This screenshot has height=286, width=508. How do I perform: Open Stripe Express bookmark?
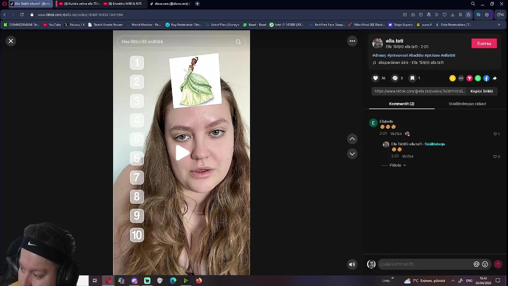pyautogui.click(x=401, y=25)
